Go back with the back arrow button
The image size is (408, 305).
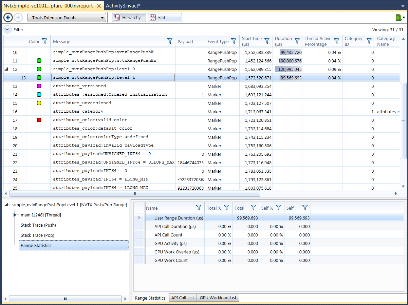(8, 18)
